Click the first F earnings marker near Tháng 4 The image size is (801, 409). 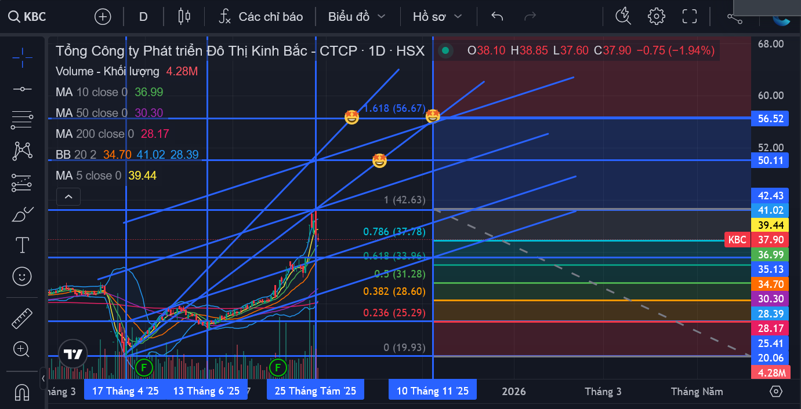[x=144, y=367]
